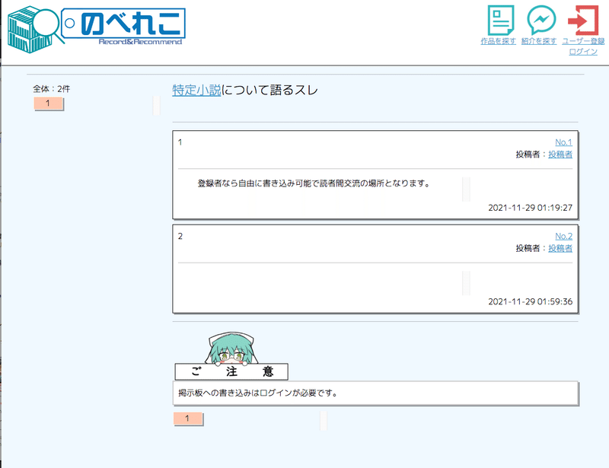Open 投稿者 link in post 1

[x=560, y=154]
